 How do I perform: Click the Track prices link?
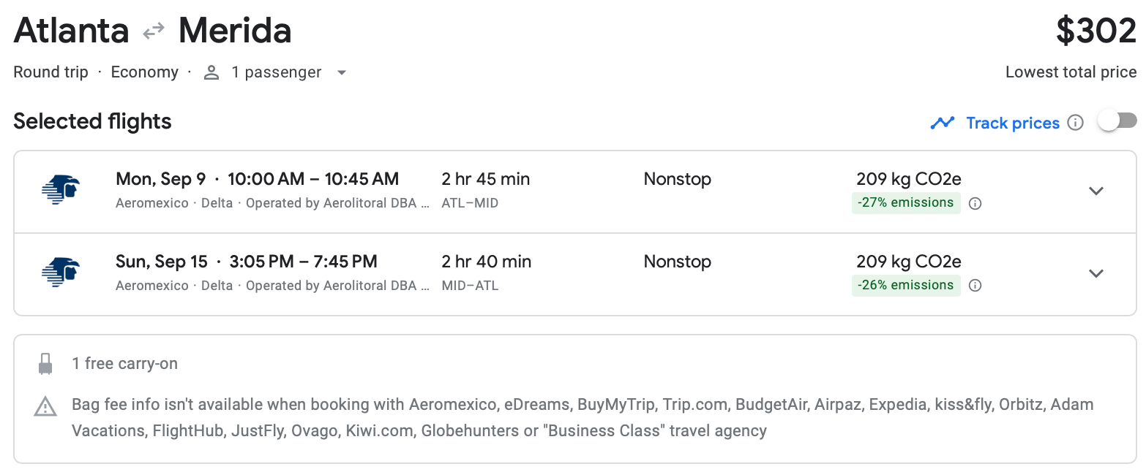[x=1012, y=123]
